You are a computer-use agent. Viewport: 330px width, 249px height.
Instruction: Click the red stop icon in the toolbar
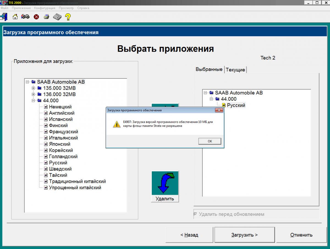click(x=36, y=17)
